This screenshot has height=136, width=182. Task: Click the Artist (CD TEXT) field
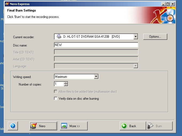pyautogui.click(x=96, y=59)
